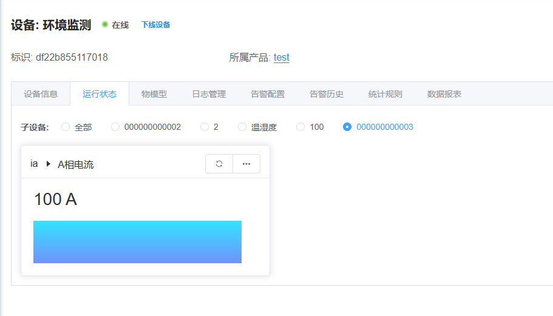The image size is (553, 316).
Task: Choose the sub-device labeled 2
Action: 204,127
